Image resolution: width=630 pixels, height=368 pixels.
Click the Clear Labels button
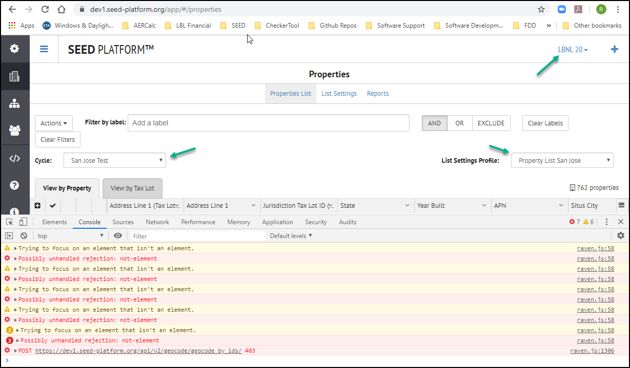coord(545,123)
